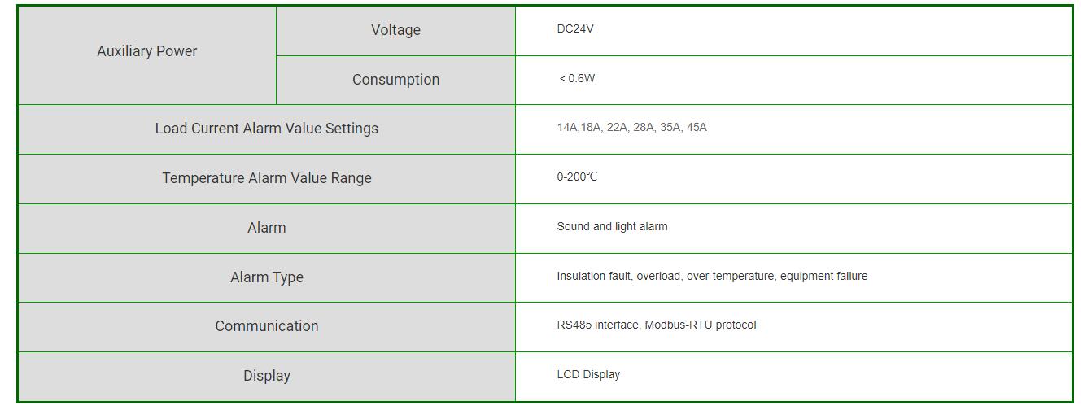Select the LCD Display value
This screenshot has height=410, width=1083.
click(x=588, y=375)
